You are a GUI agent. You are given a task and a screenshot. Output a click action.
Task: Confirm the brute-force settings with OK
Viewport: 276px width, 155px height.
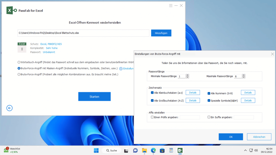[x=231, y=137]
